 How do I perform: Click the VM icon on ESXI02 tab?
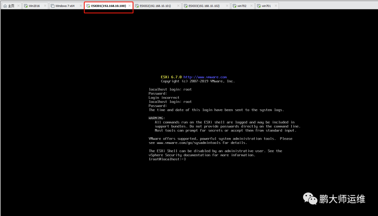[x=137, y=6]
